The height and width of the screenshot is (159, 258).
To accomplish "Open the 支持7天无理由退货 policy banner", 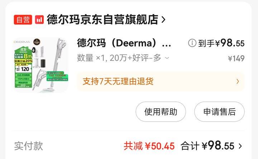I will click(x=161, y=81).
